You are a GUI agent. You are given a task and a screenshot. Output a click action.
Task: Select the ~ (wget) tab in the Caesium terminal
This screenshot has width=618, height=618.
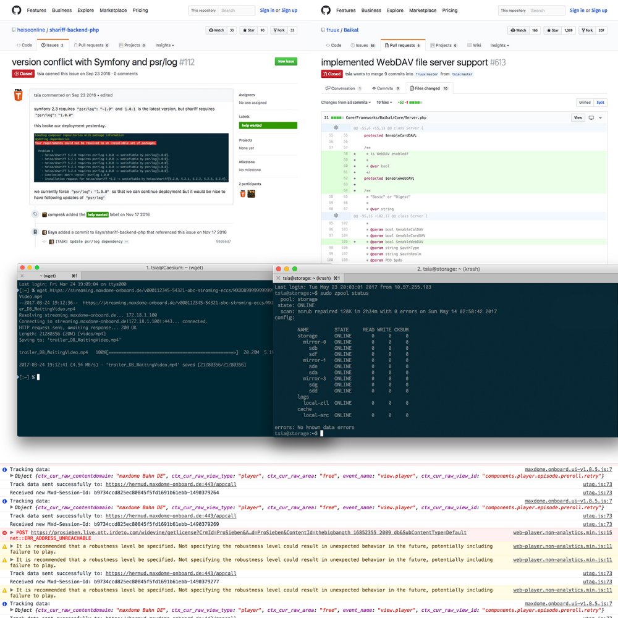pyautogui.click(x=49, y=276)
